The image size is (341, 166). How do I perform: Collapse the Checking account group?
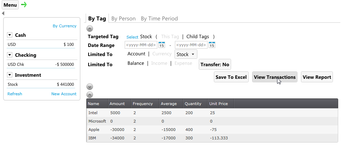(9, 55)
